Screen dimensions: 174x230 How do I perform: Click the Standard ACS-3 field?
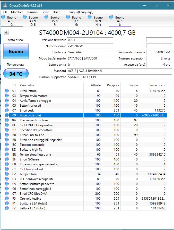pos(119,71)
